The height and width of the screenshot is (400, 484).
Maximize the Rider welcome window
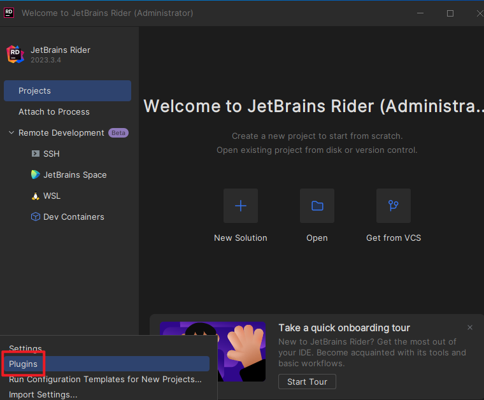point(450,13)
